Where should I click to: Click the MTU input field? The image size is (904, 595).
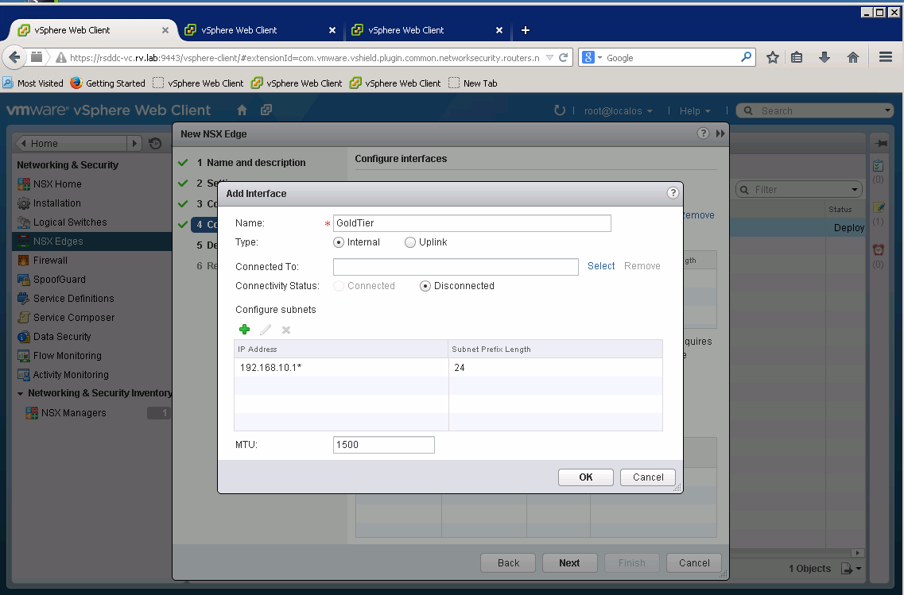pyautogui.click(x=383, y=445)
